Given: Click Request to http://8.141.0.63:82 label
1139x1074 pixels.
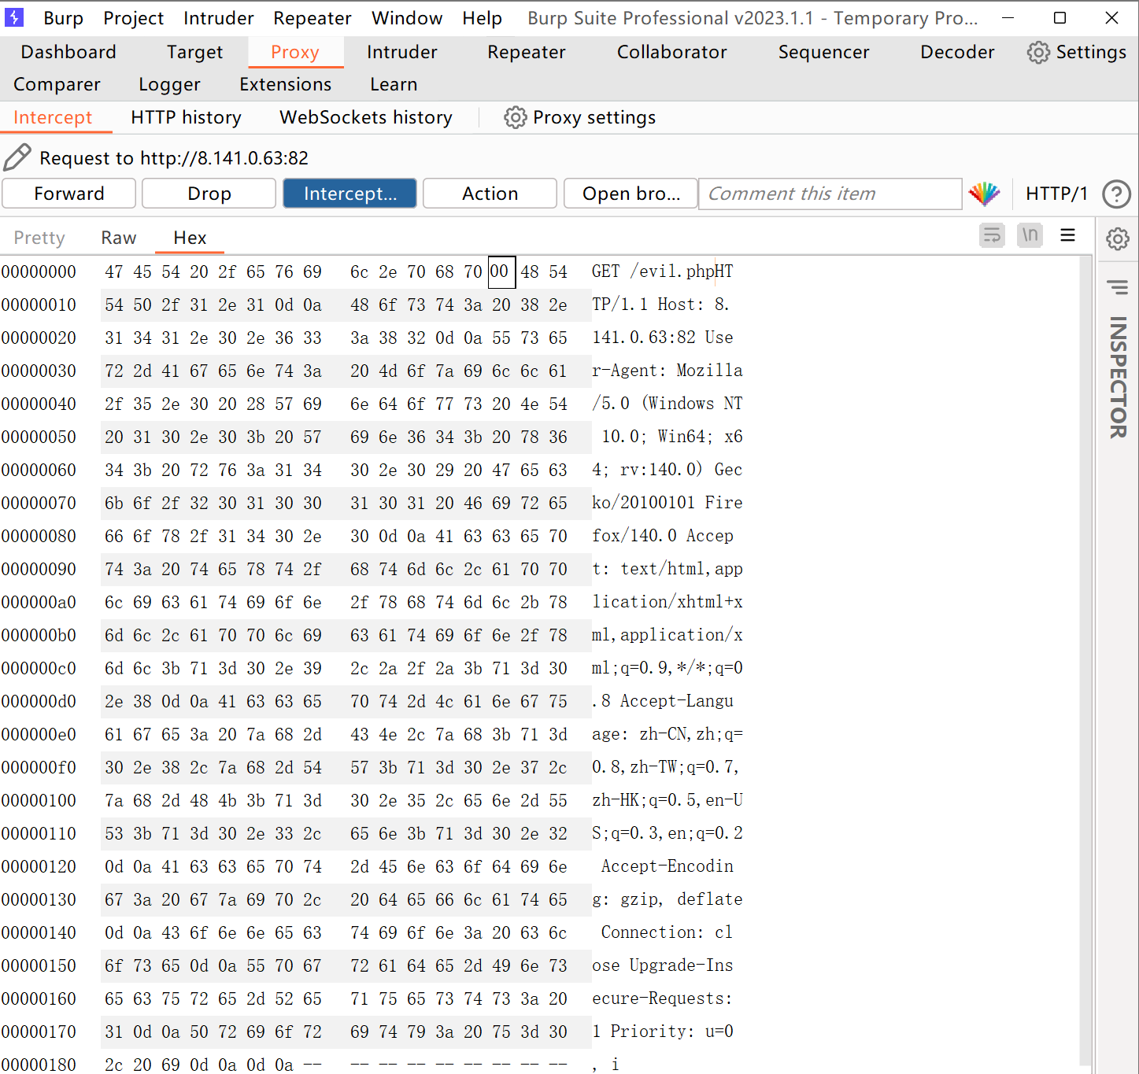Looking at the screenshot, I should (174, 158).
